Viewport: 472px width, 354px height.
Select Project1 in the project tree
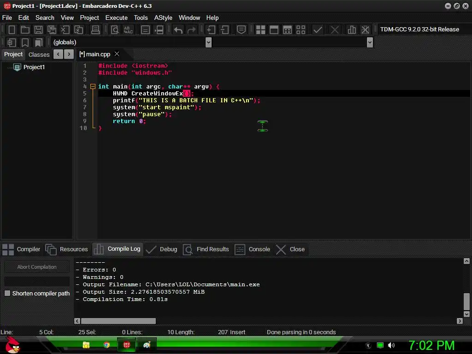pyautogui.click(x=34, y=67)
